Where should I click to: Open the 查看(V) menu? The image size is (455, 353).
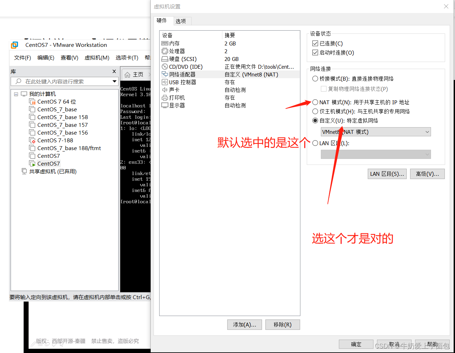coord(70,58)
